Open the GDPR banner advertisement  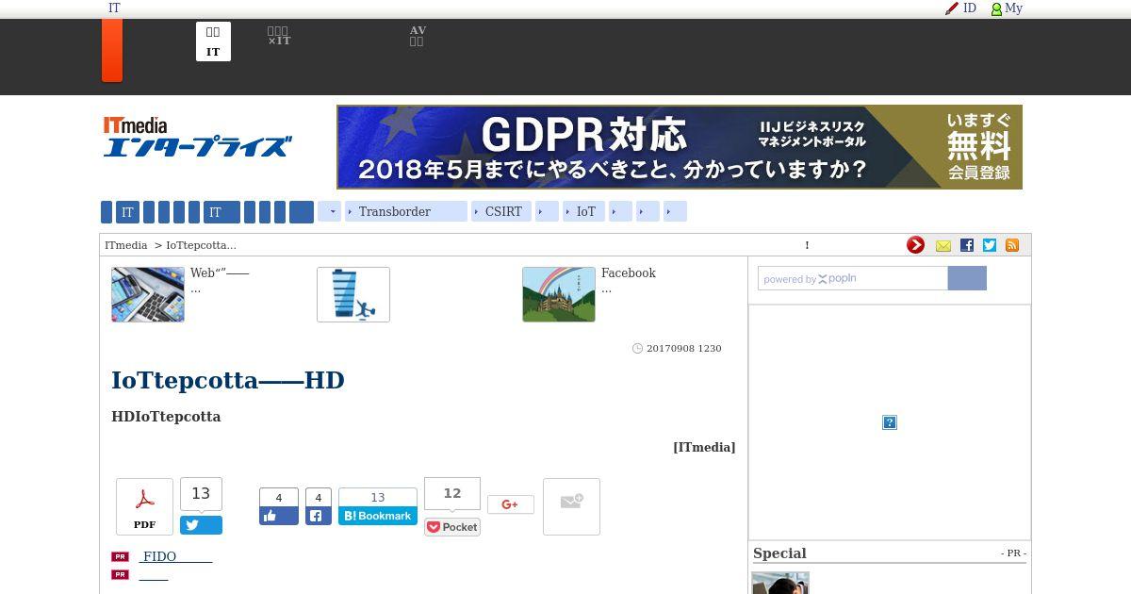680,147
